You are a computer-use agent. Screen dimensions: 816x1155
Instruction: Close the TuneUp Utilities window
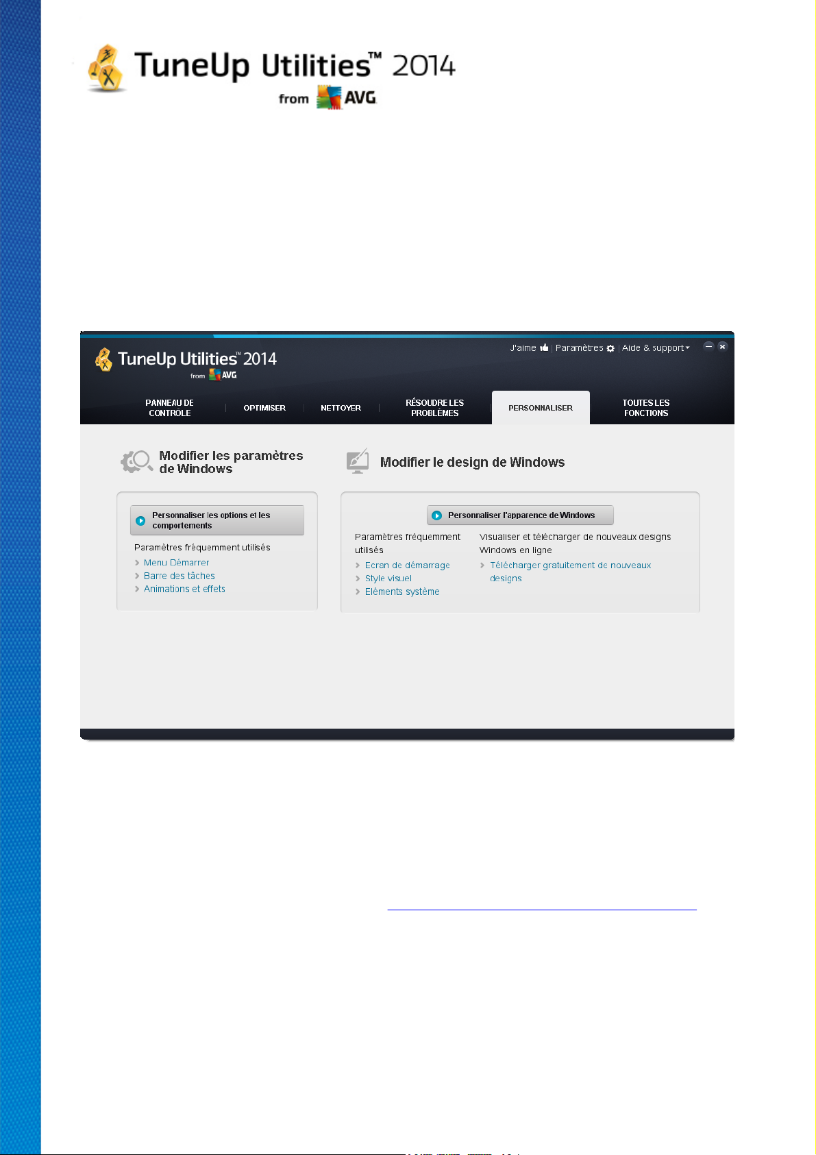click(x=722, y=347)
